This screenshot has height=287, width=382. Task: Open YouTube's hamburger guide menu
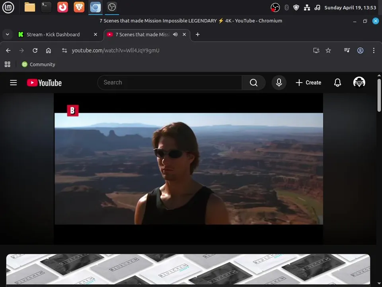click(x=14, y=83)
